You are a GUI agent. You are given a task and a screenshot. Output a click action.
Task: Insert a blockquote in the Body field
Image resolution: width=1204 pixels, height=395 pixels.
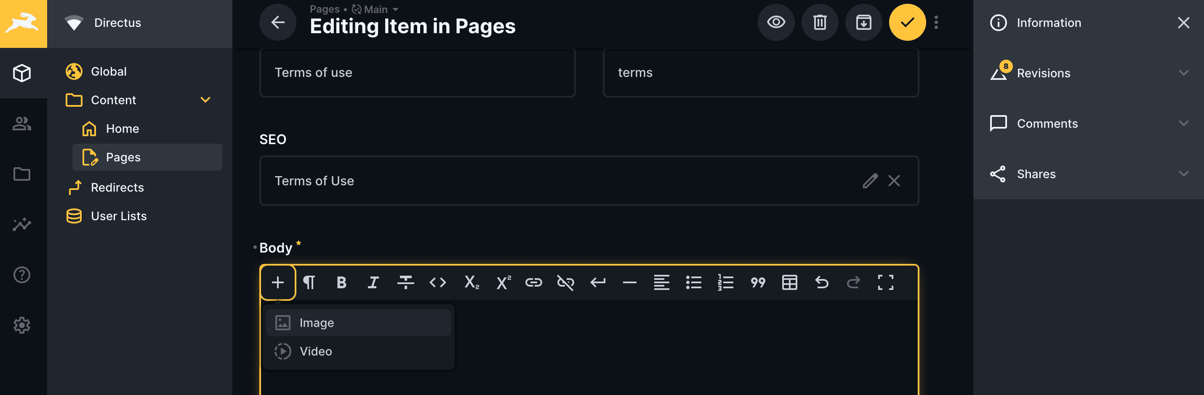coord(758,282)
